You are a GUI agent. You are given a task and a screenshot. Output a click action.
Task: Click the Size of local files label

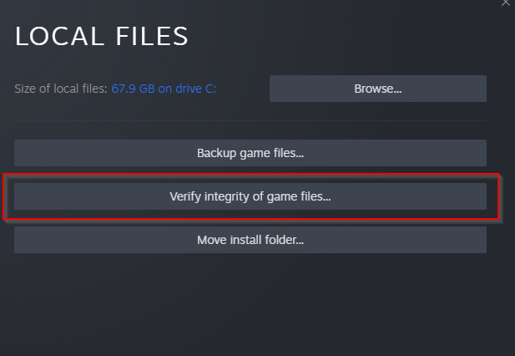(62, 89)
